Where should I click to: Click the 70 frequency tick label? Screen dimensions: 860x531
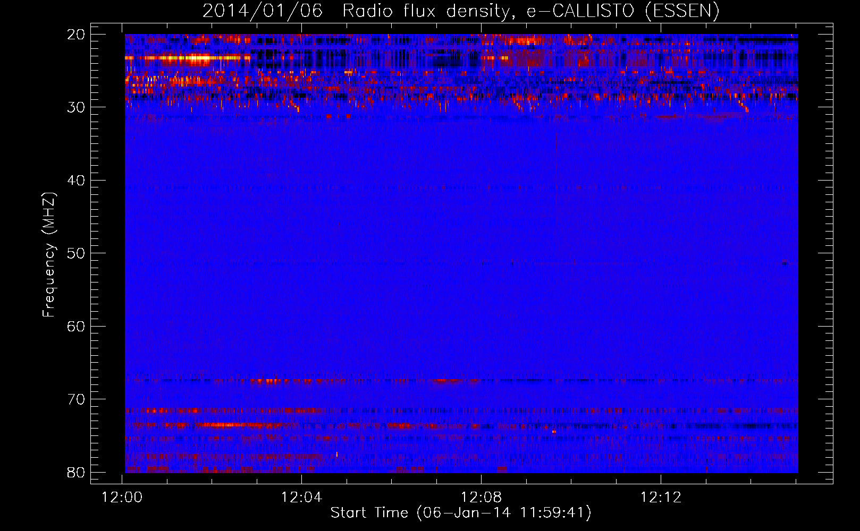[76, 399]
